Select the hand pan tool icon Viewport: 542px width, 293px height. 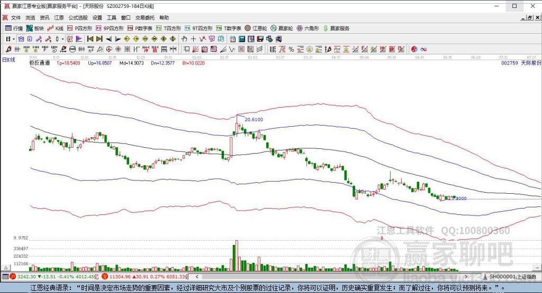click(184, 39)
